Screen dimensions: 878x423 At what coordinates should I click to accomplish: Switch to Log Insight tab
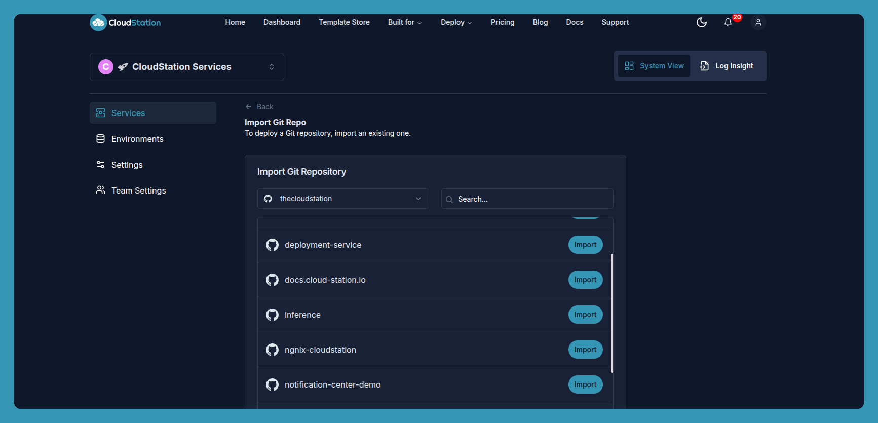[727, 66]
